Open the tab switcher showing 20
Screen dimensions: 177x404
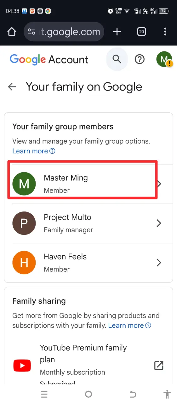(142, 32)
